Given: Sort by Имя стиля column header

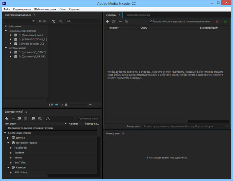Looking at the screenshot, I should point(11,124).
